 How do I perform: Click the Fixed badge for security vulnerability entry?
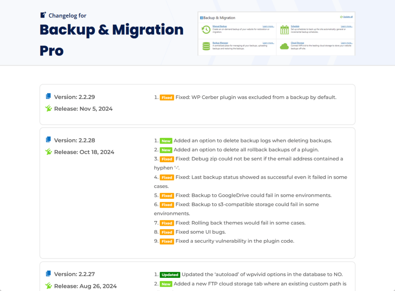[167, 241]
